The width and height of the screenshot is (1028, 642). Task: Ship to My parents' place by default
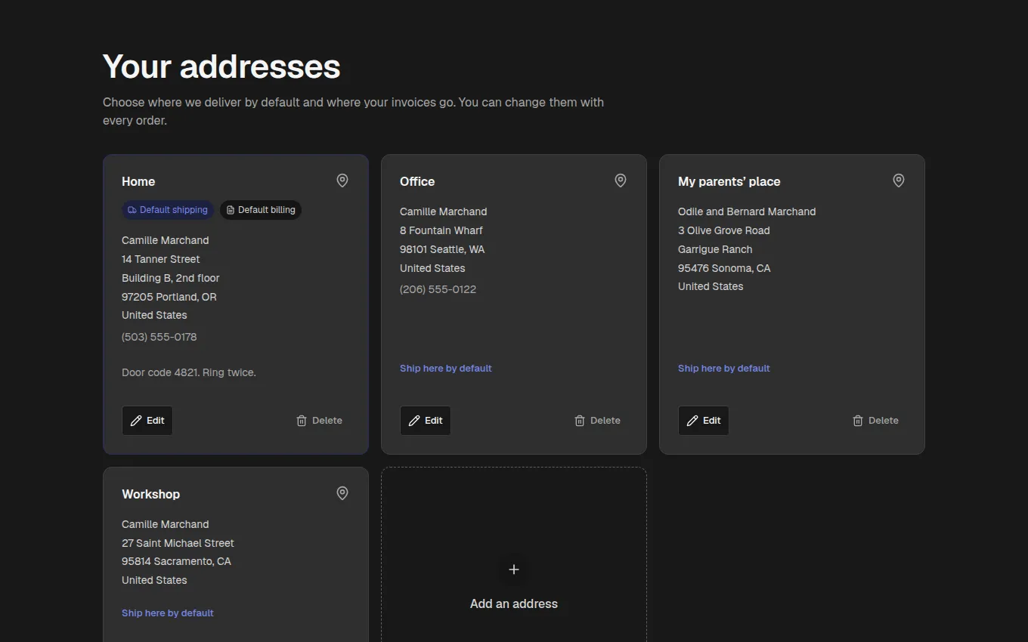pos(724,369)
